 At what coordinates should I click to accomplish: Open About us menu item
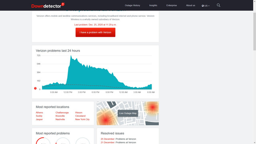[190, 5]
